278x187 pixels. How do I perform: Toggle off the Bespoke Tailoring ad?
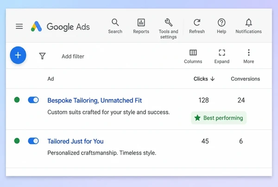pos(33,100)
